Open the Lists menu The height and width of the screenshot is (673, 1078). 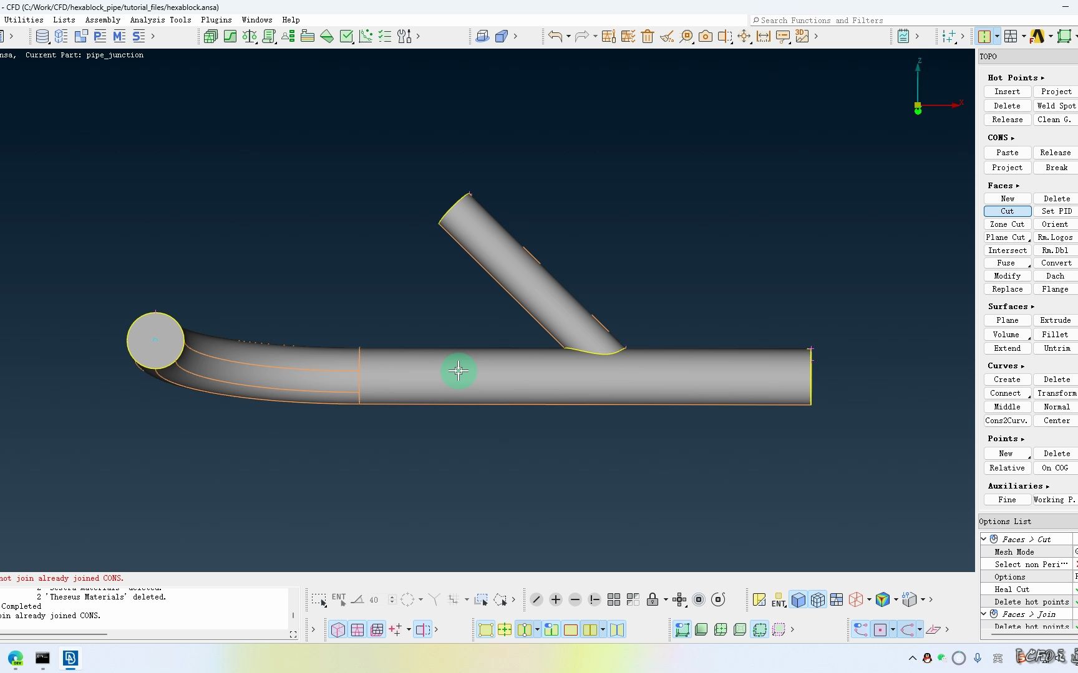click(x=64, y=20)
